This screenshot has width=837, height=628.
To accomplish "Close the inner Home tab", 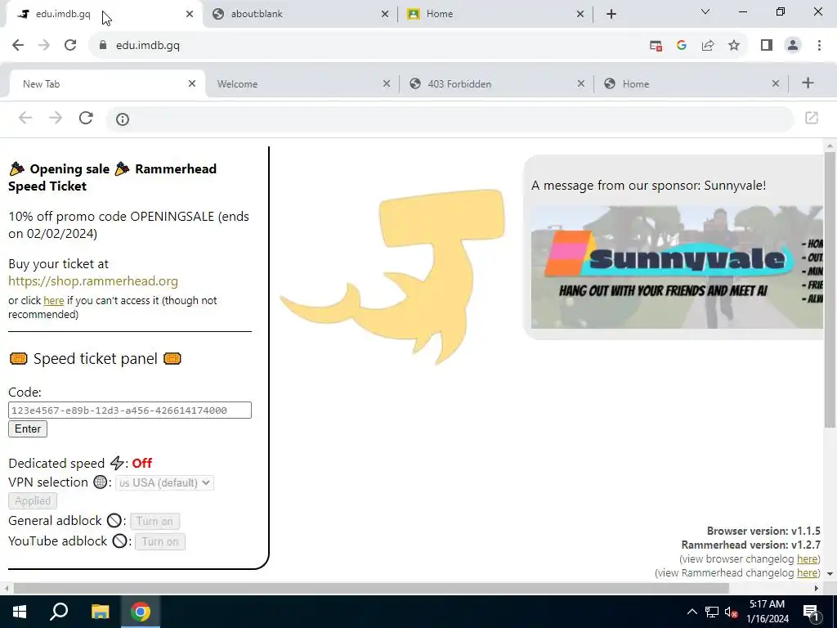I will [776, 83].
